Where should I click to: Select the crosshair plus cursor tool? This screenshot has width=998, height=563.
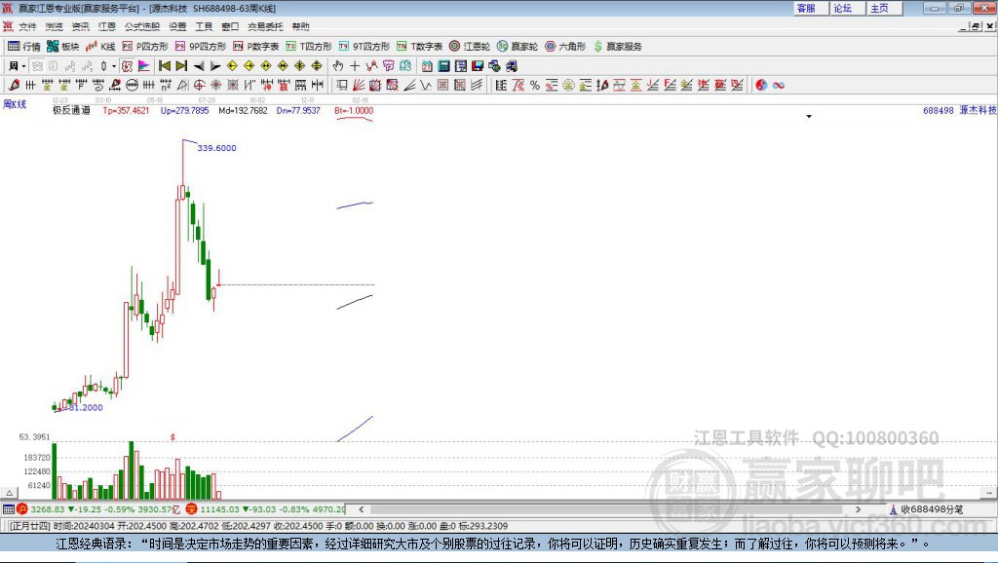coord(355,66)
